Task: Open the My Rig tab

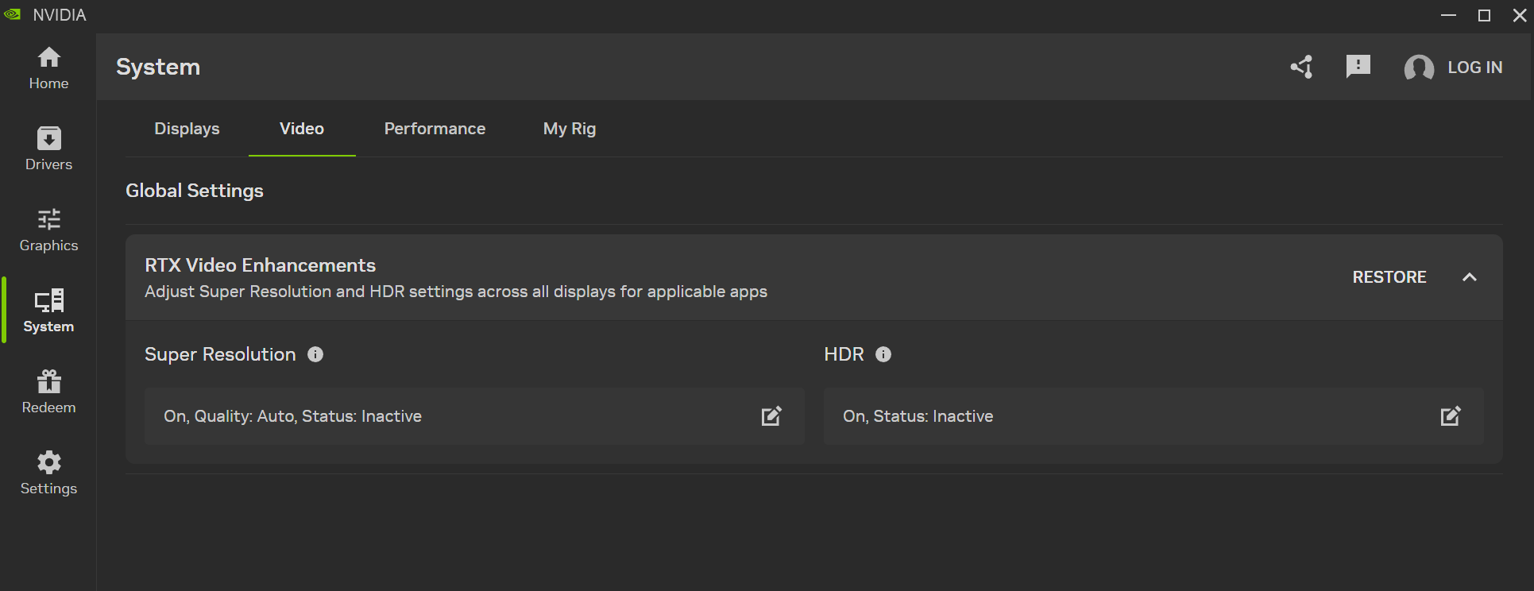Action: click(x=570, y=129)
